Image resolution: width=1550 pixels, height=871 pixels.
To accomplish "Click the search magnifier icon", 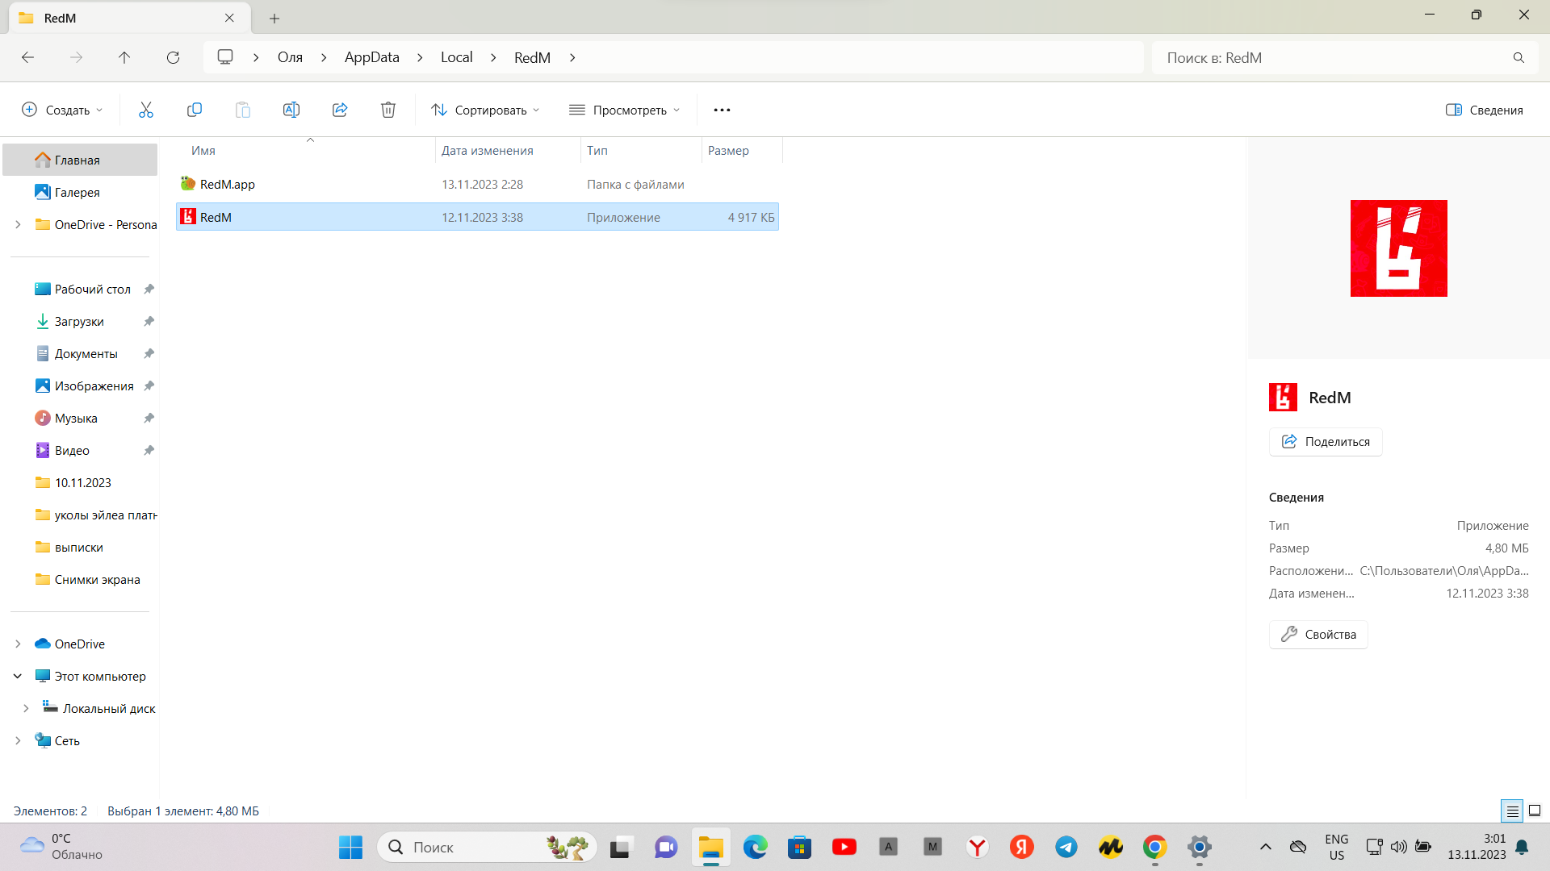I will pos(1519,57).
